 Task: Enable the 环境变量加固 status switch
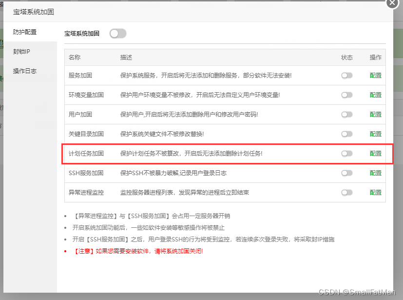coord(346,95)
